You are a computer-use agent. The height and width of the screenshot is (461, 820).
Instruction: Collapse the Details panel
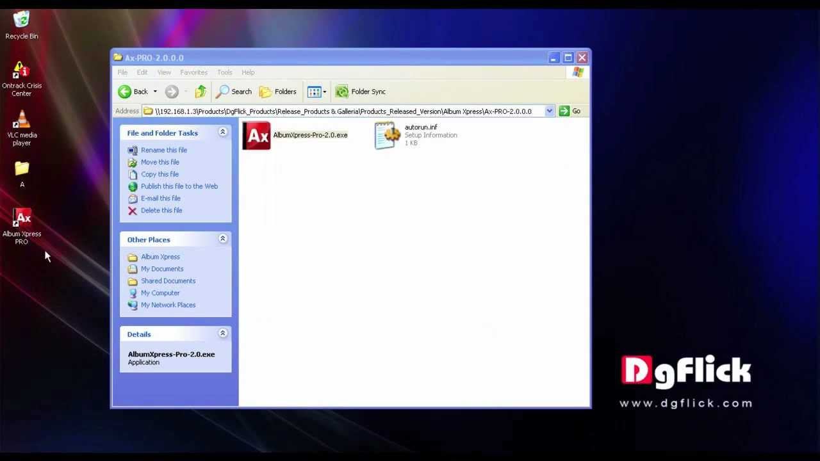[223, 334]
